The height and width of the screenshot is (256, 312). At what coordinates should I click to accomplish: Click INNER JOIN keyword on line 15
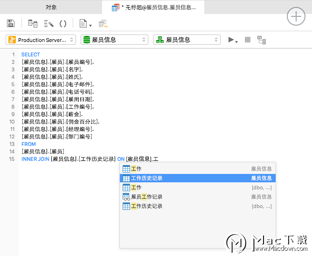click(x=35, y=159)
